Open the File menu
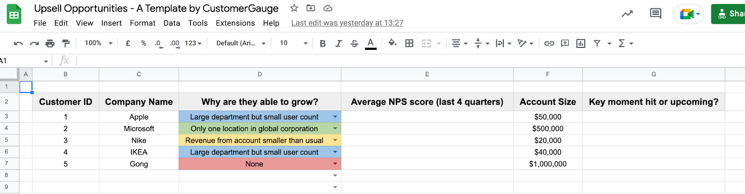Viewport: 745px width, 194px height. 40,23
